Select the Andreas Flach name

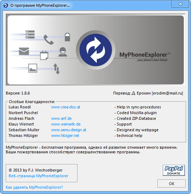tap(21, 118)
